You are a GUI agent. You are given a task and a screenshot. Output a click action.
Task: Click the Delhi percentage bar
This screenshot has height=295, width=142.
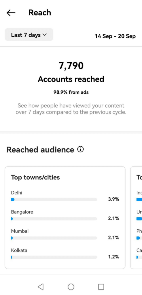tap(54, 200)
